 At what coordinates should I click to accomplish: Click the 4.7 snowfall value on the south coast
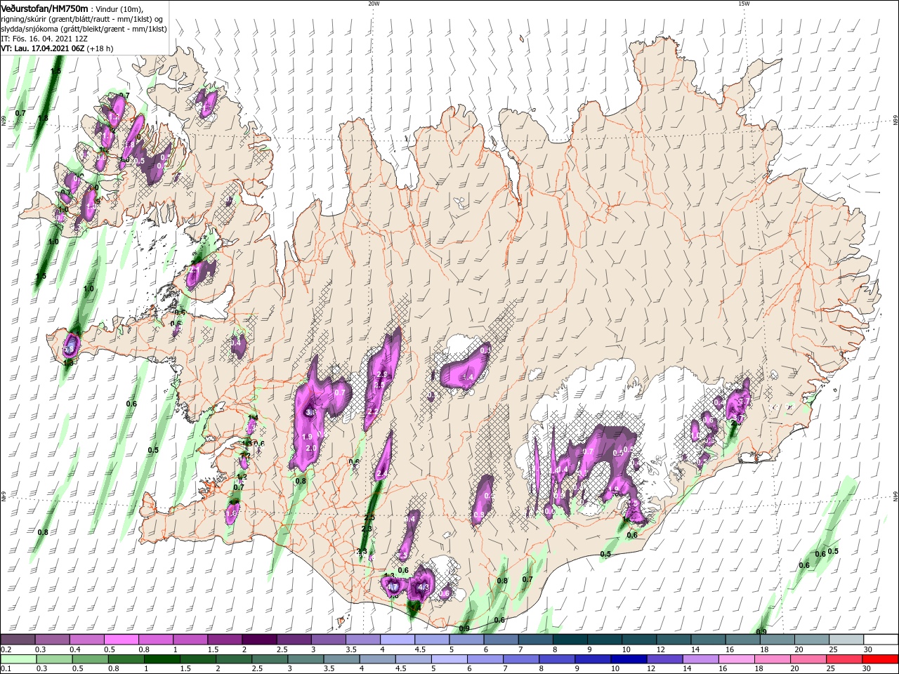coord(393,587)
